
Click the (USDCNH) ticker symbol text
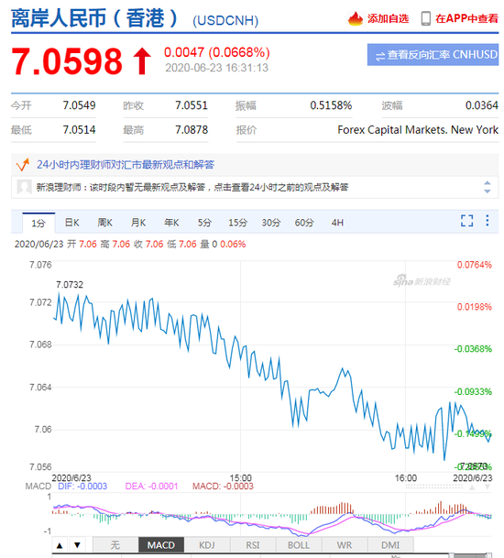point(225,21)
